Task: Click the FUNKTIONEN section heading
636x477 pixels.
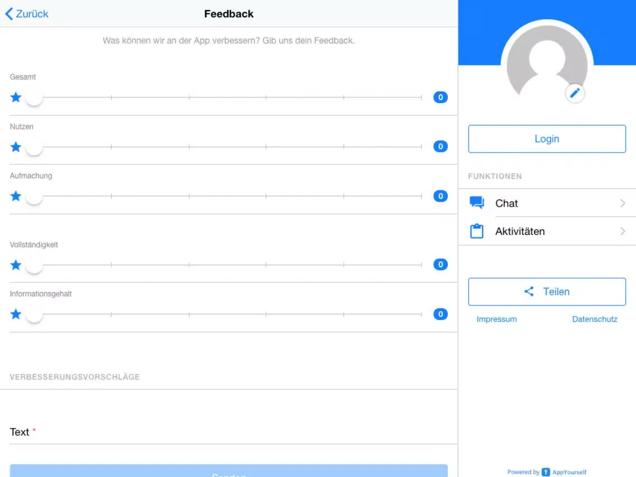Action: [x=495, y=176]
